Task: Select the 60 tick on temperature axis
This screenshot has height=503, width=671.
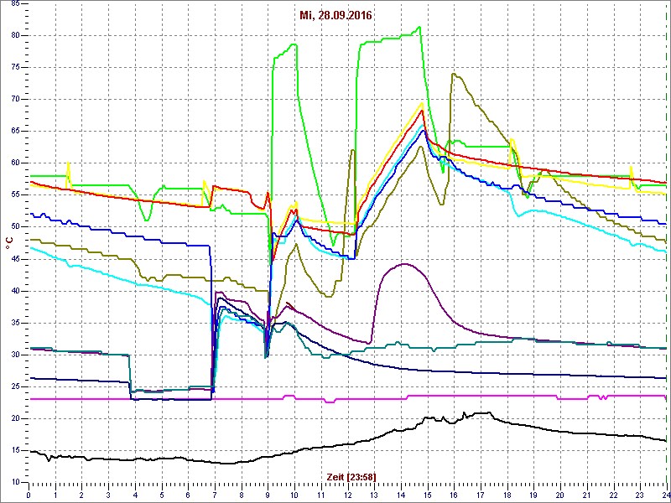Action: [x=15, y=163]
